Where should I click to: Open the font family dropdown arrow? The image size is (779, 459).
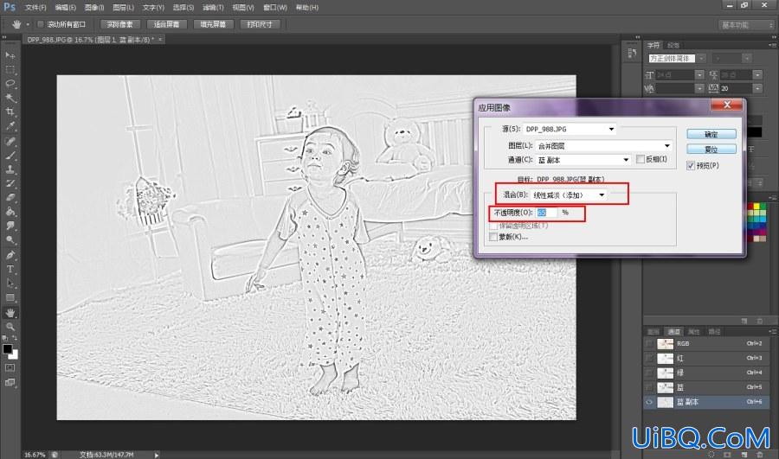click(701, 59)
